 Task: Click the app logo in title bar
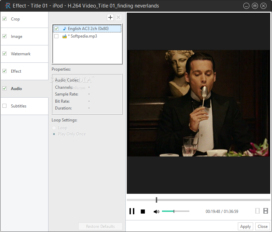(x=8, y=6)
